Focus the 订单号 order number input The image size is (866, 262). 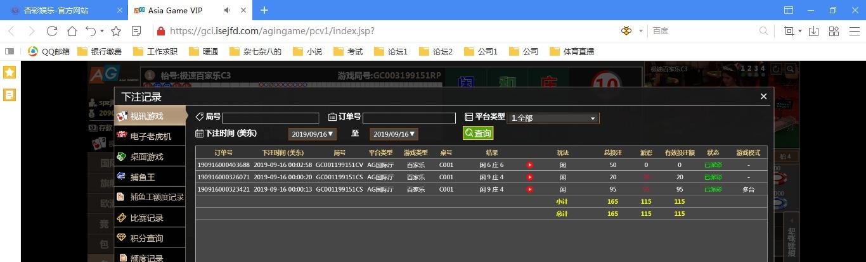409,118
